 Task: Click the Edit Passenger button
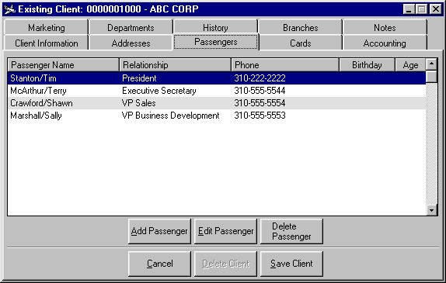point(225,231)
